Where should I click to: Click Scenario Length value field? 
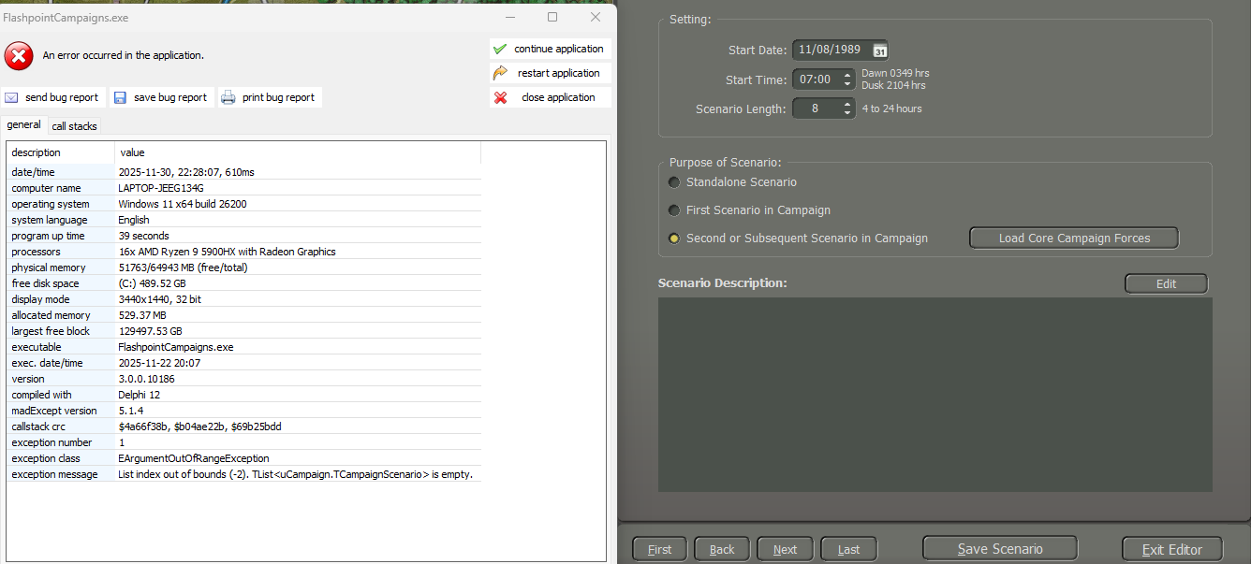coord(816,108)
